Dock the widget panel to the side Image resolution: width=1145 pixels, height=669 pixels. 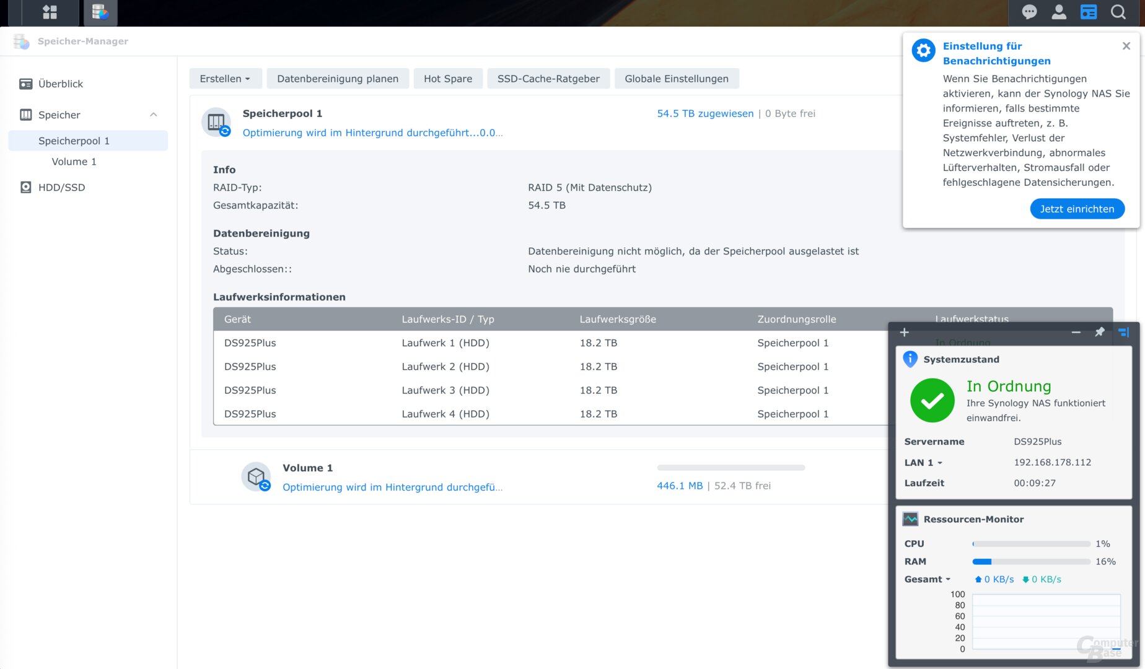coord(1123,333)
